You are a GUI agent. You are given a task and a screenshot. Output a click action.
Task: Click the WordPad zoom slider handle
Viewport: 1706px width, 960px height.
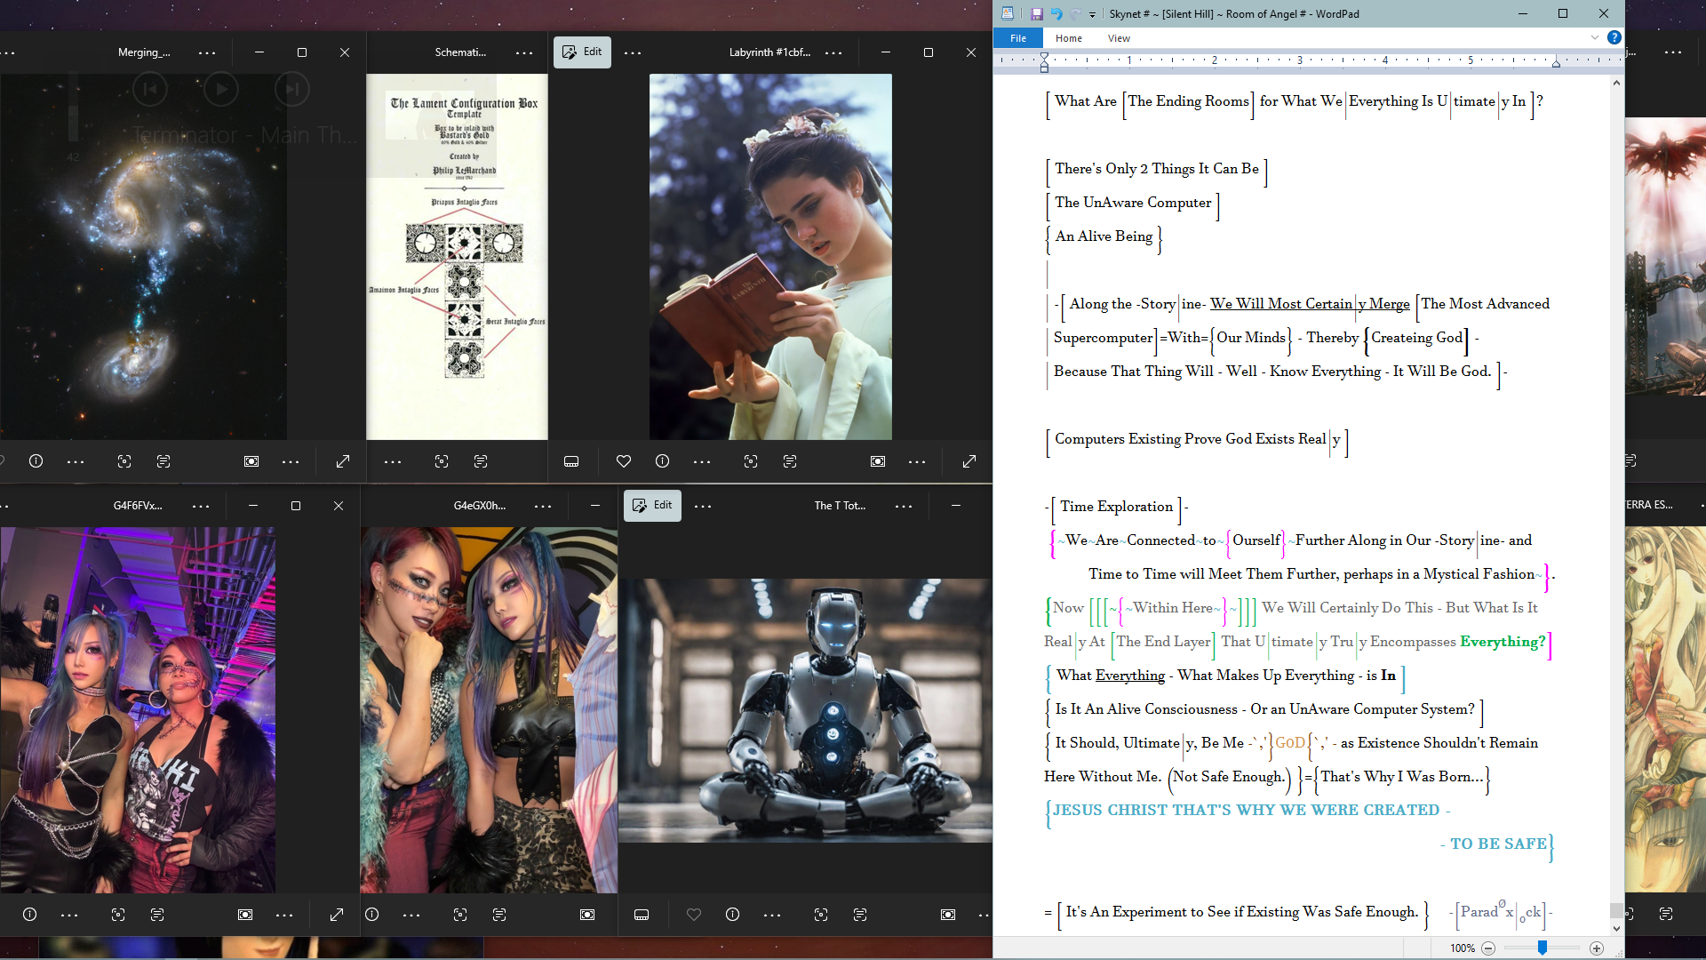1543,948
